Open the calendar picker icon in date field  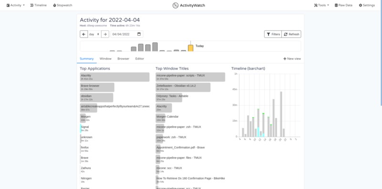tap(139, 34)
